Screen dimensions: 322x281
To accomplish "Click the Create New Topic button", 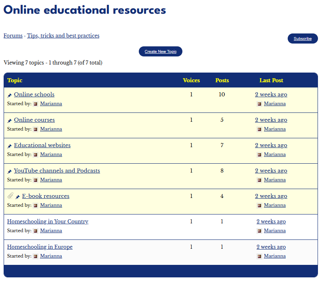I will pyautogui.click(x=160, y=52).
